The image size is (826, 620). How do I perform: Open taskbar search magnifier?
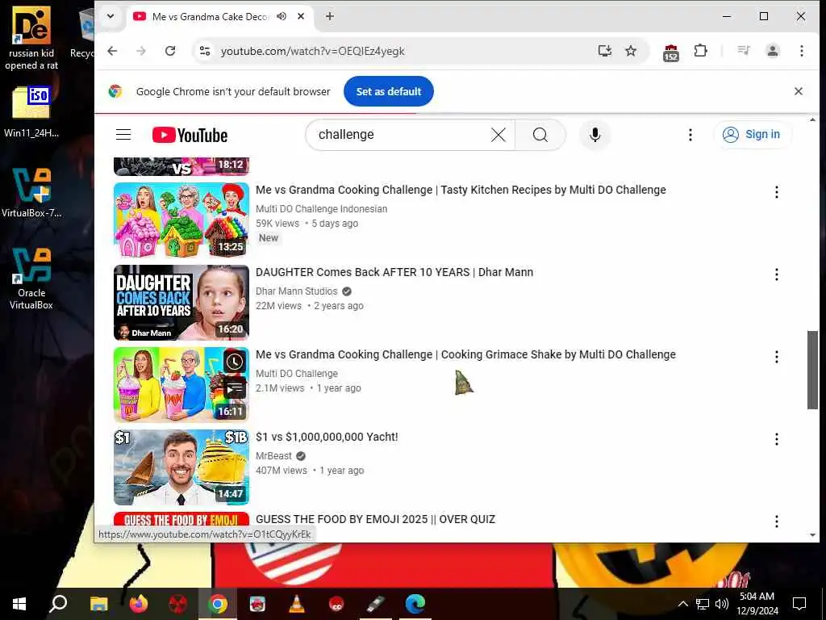coord(58,604)
